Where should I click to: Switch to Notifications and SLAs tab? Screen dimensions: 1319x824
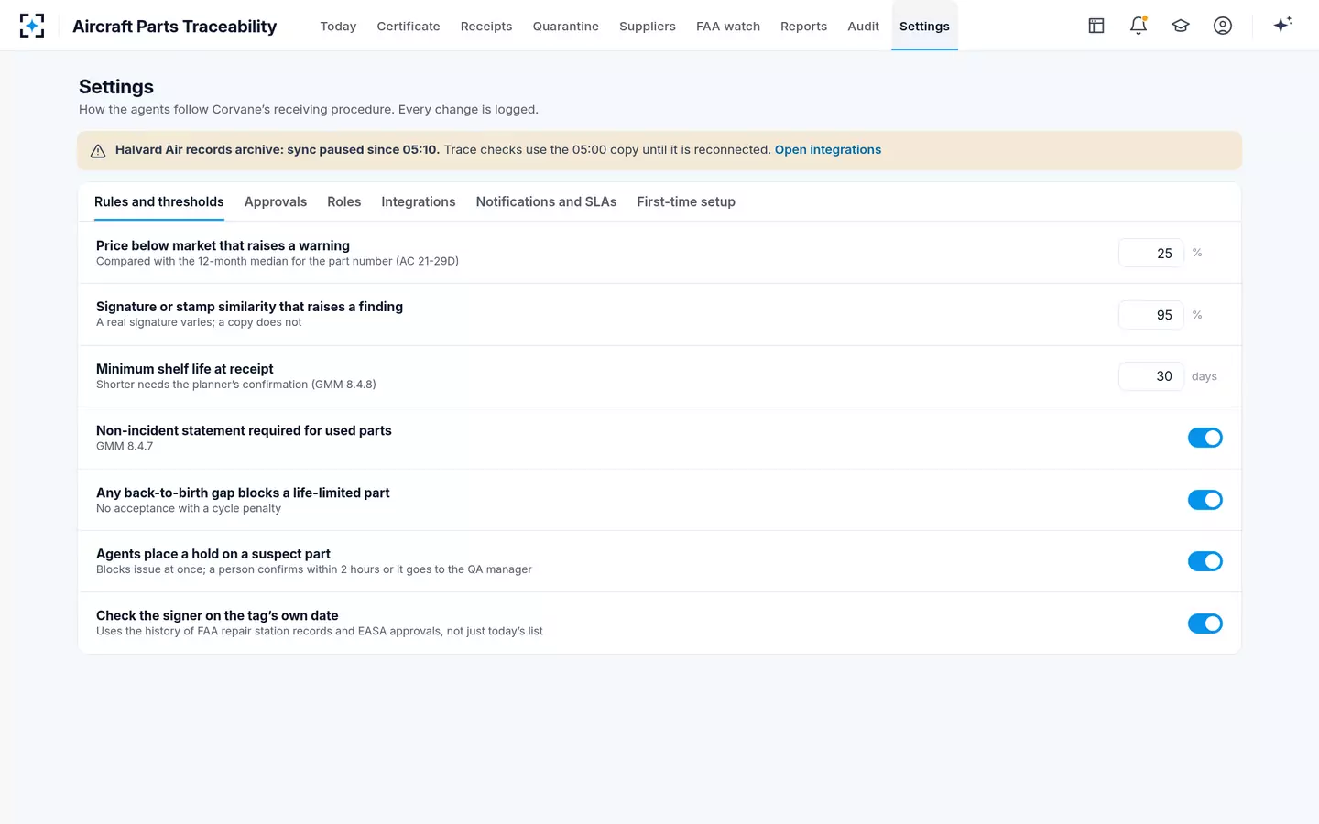(x=546, y=201)
